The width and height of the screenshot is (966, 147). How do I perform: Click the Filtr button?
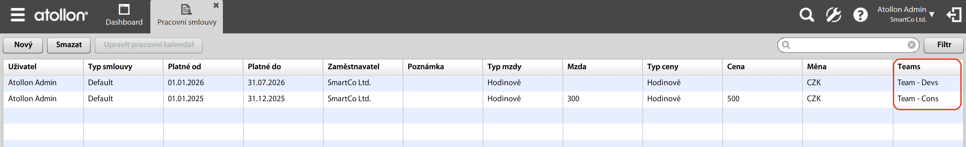[x=944, y=45]
